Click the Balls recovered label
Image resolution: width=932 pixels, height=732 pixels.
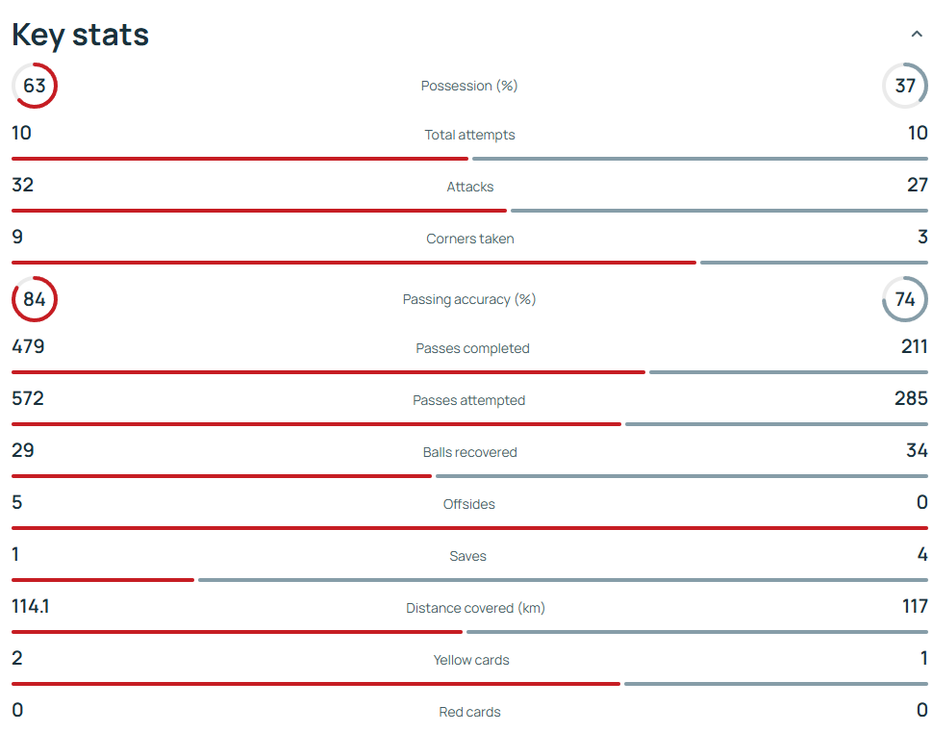click(469, 452)
